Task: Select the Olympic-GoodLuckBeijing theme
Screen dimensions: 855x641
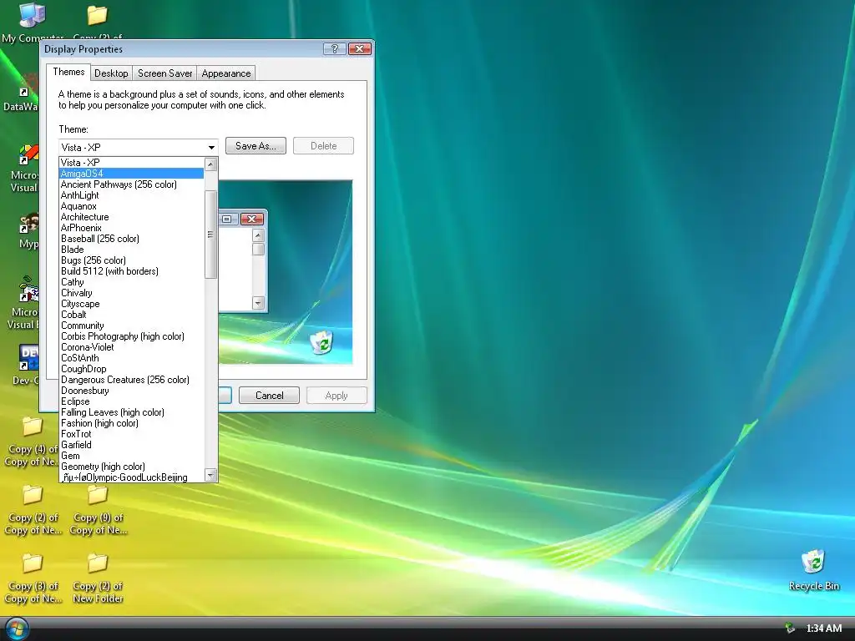Action: pyautogui.click(x=131, y=477)
